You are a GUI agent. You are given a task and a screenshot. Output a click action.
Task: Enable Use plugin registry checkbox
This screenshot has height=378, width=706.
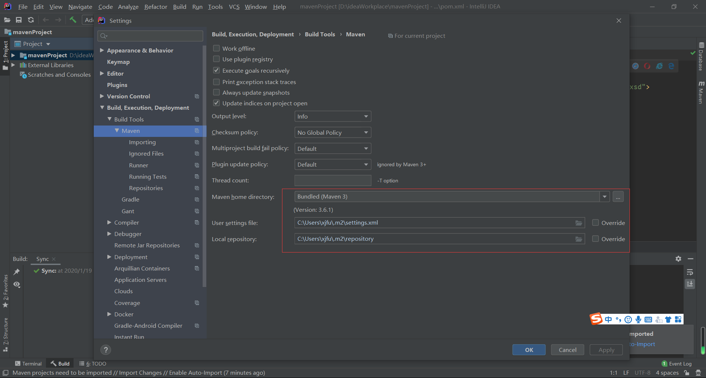(x=217, y=59)
